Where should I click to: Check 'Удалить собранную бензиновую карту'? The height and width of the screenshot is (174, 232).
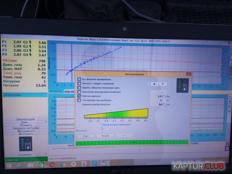[79, 88]
